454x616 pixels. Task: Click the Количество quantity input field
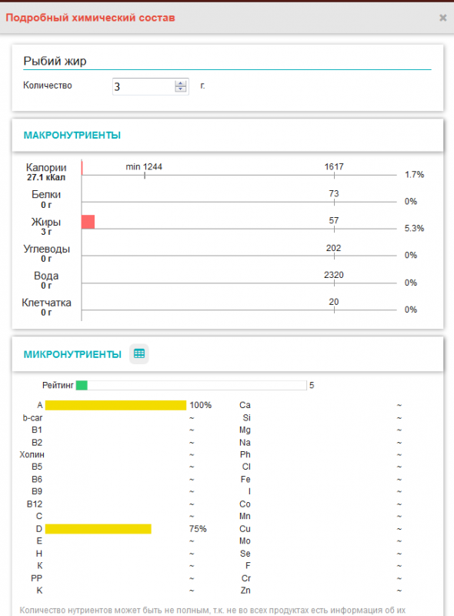(x=150, y=86)
